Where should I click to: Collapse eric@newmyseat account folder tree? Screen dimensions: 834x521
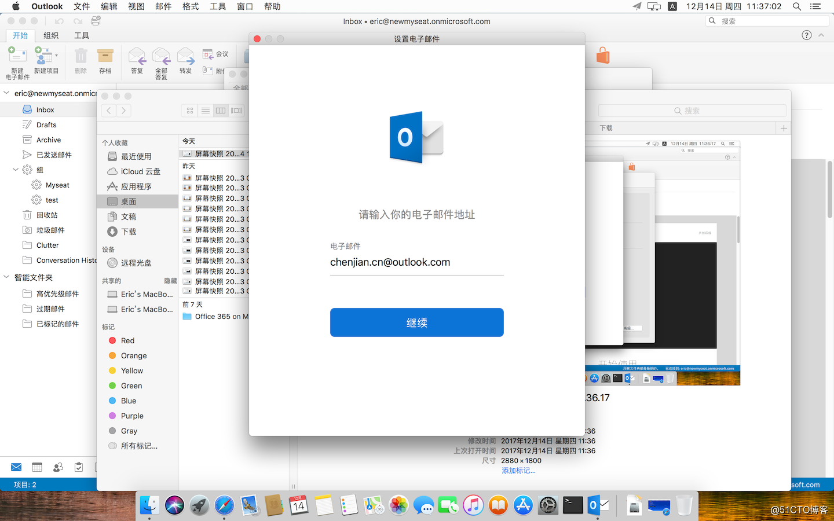(6, 93)
